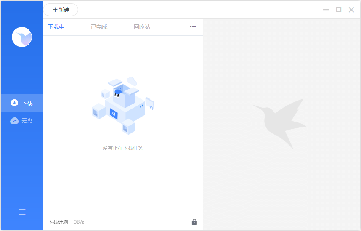Click the 下载 hexagon arrow icon in sidebar
Image resolution: width=361 pixels, height=231 pixels.
[14, 103]
